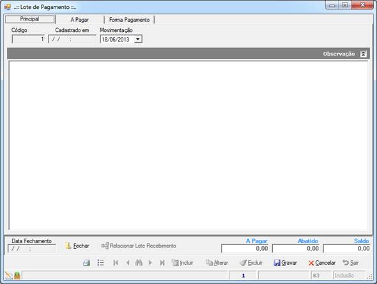Click the Gravar save button

click(x=285, y=263)
